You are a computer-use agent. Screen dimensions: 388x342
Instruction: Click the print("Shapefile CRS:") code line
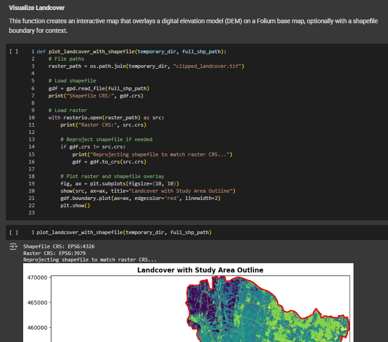[x=96, y=96]
